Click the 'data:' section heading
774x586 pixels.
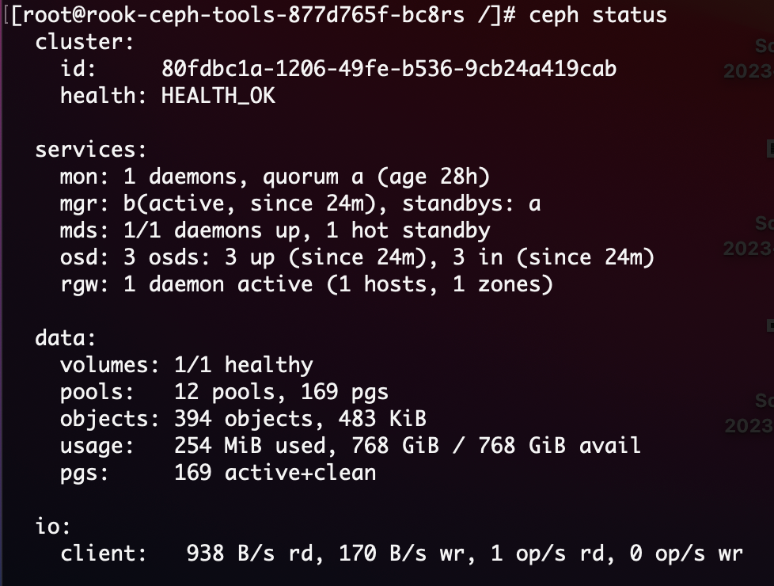tap(65, 338)
